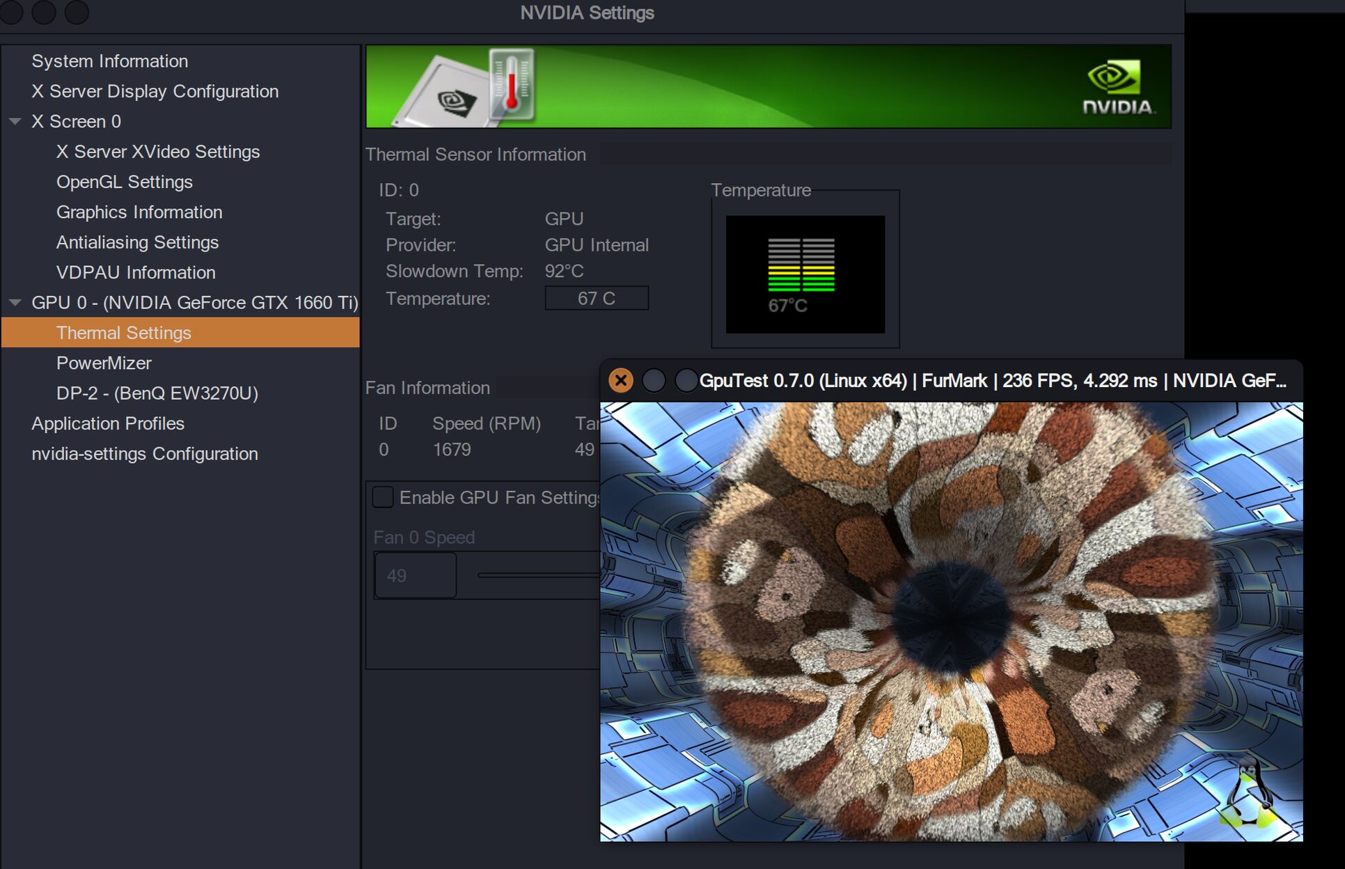Click the Fan 0 Speed value field
The width and height of the screenshot is (1345, 869).
(x=416, y=575)
